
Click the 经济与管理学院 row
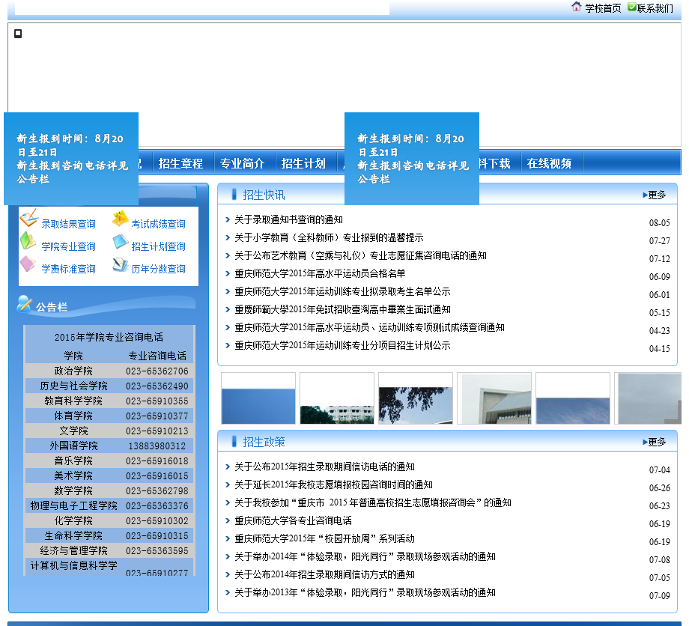(109, 550)
